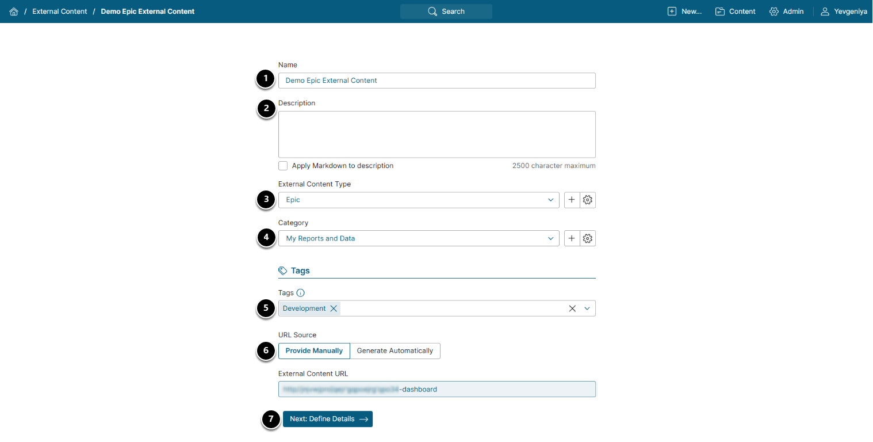Viewport: 873px width, 442px height.
Task: Add a new Category with plus icon
Action: (x=572, y=238)
